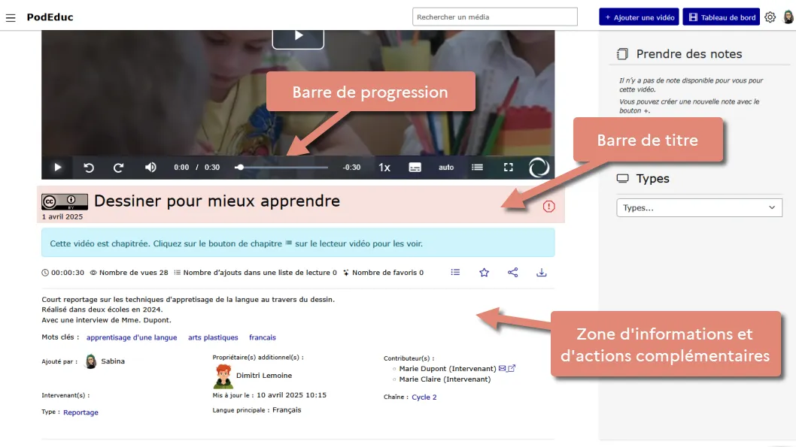Click the Types sidebar heading
796x447 pixels.
pos(652,178)
